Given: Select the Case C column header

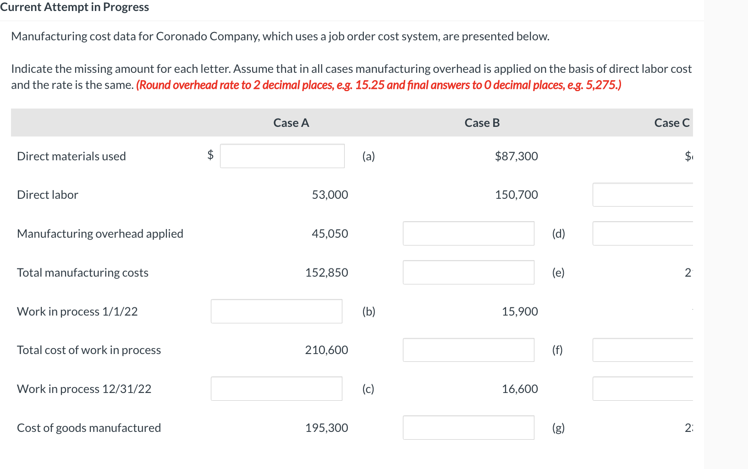Looking at the screenshot, I should pyautogui.click(x=672, y=123).
